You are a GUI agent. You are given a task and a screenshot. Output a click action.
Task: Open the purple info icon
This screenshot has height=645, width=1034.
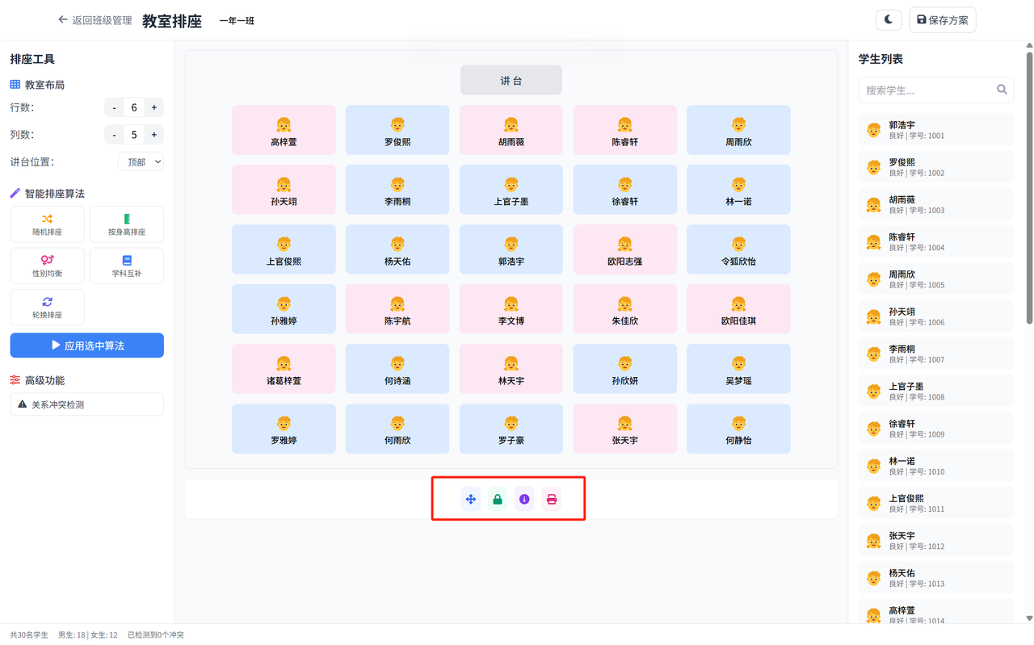pyautogui.click(x=524, y=500)
